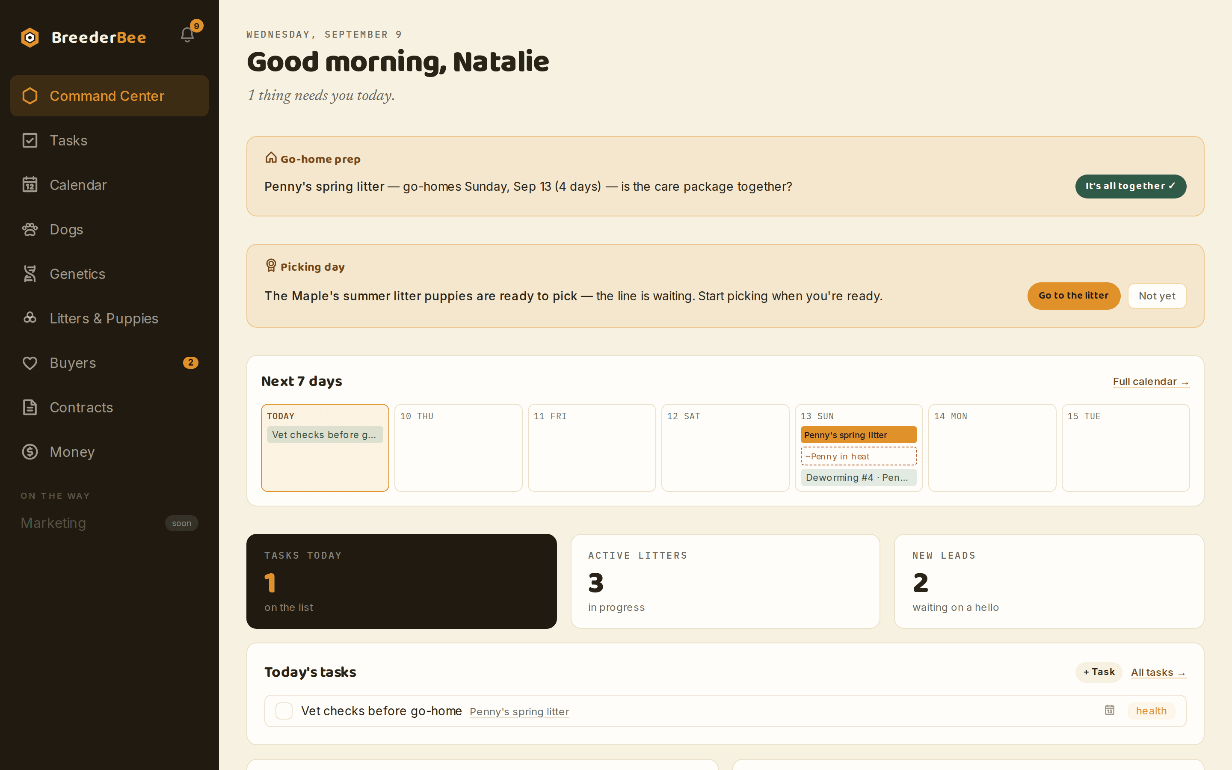
Task: Click the Buyers heart icon
Action: (30, 363)
